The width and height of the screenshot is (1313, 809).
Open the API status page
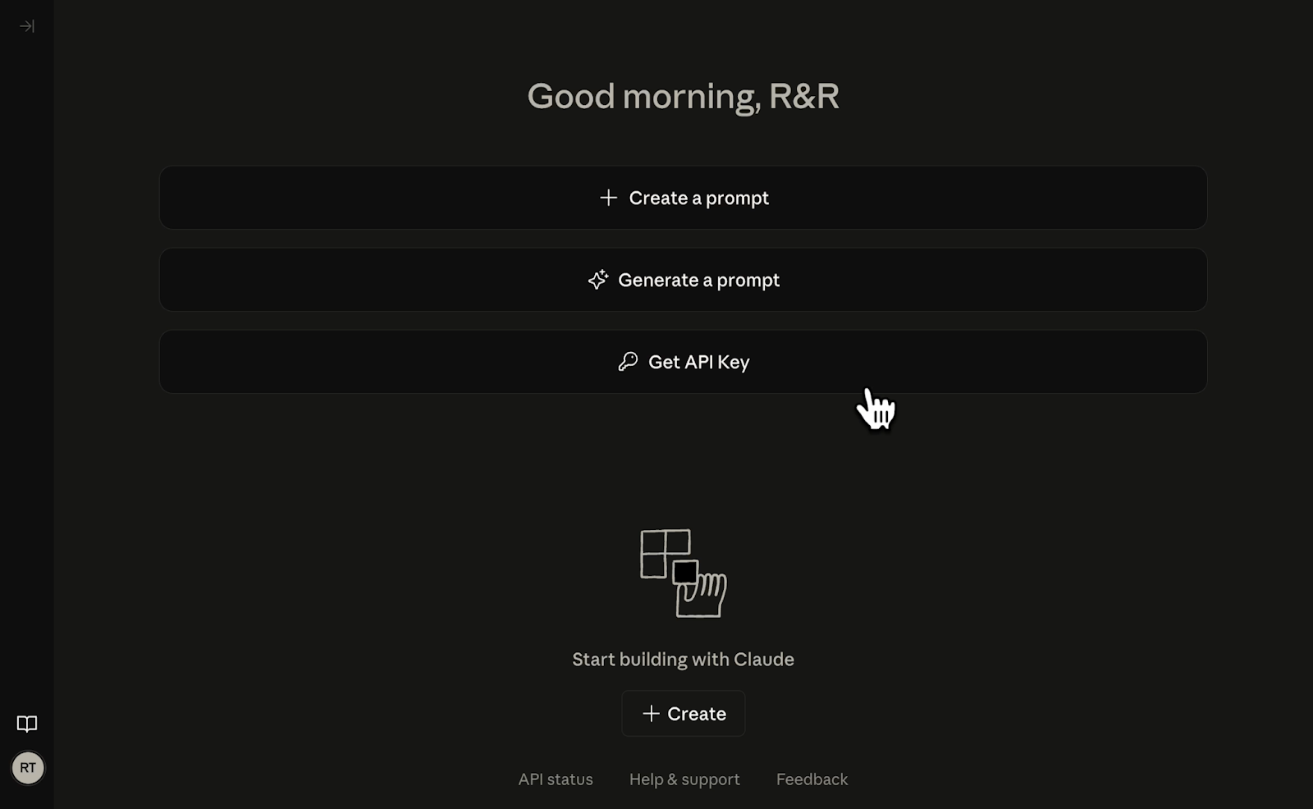point(556,779)
